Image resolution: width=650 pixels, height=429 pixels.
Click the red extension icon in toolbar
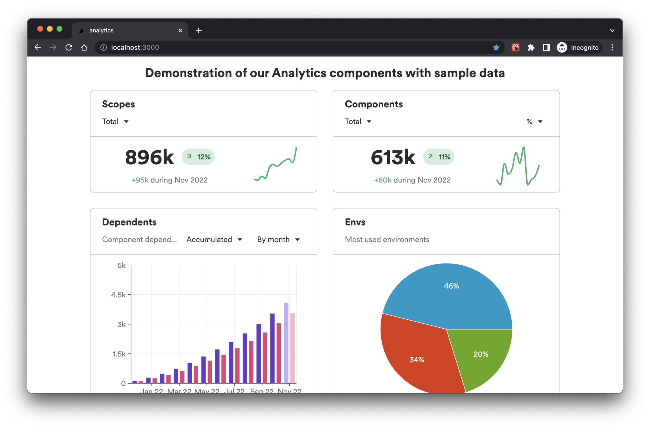pyautogui.click(x=515, y=47)
